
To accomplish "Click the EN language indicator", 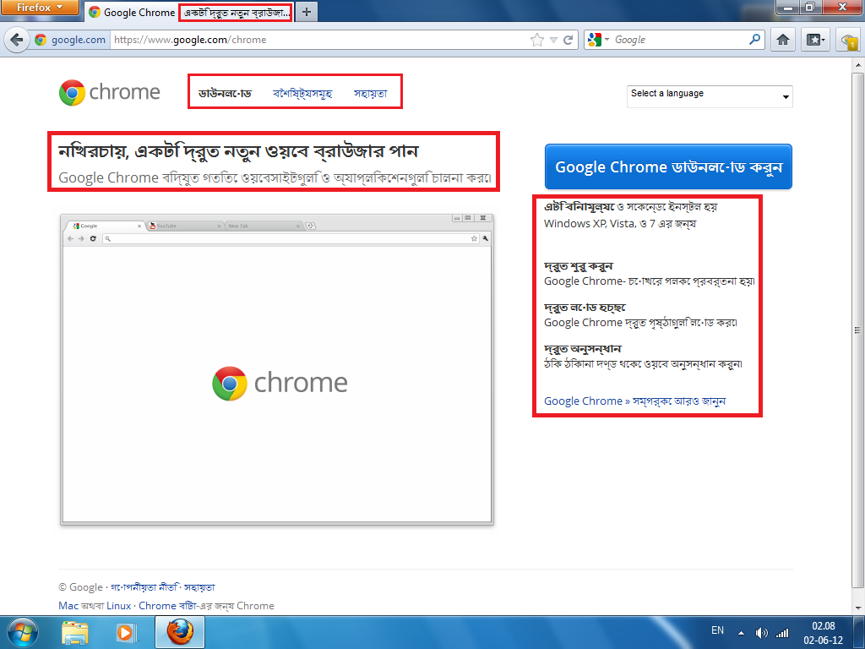I will [x=717, y=630].
